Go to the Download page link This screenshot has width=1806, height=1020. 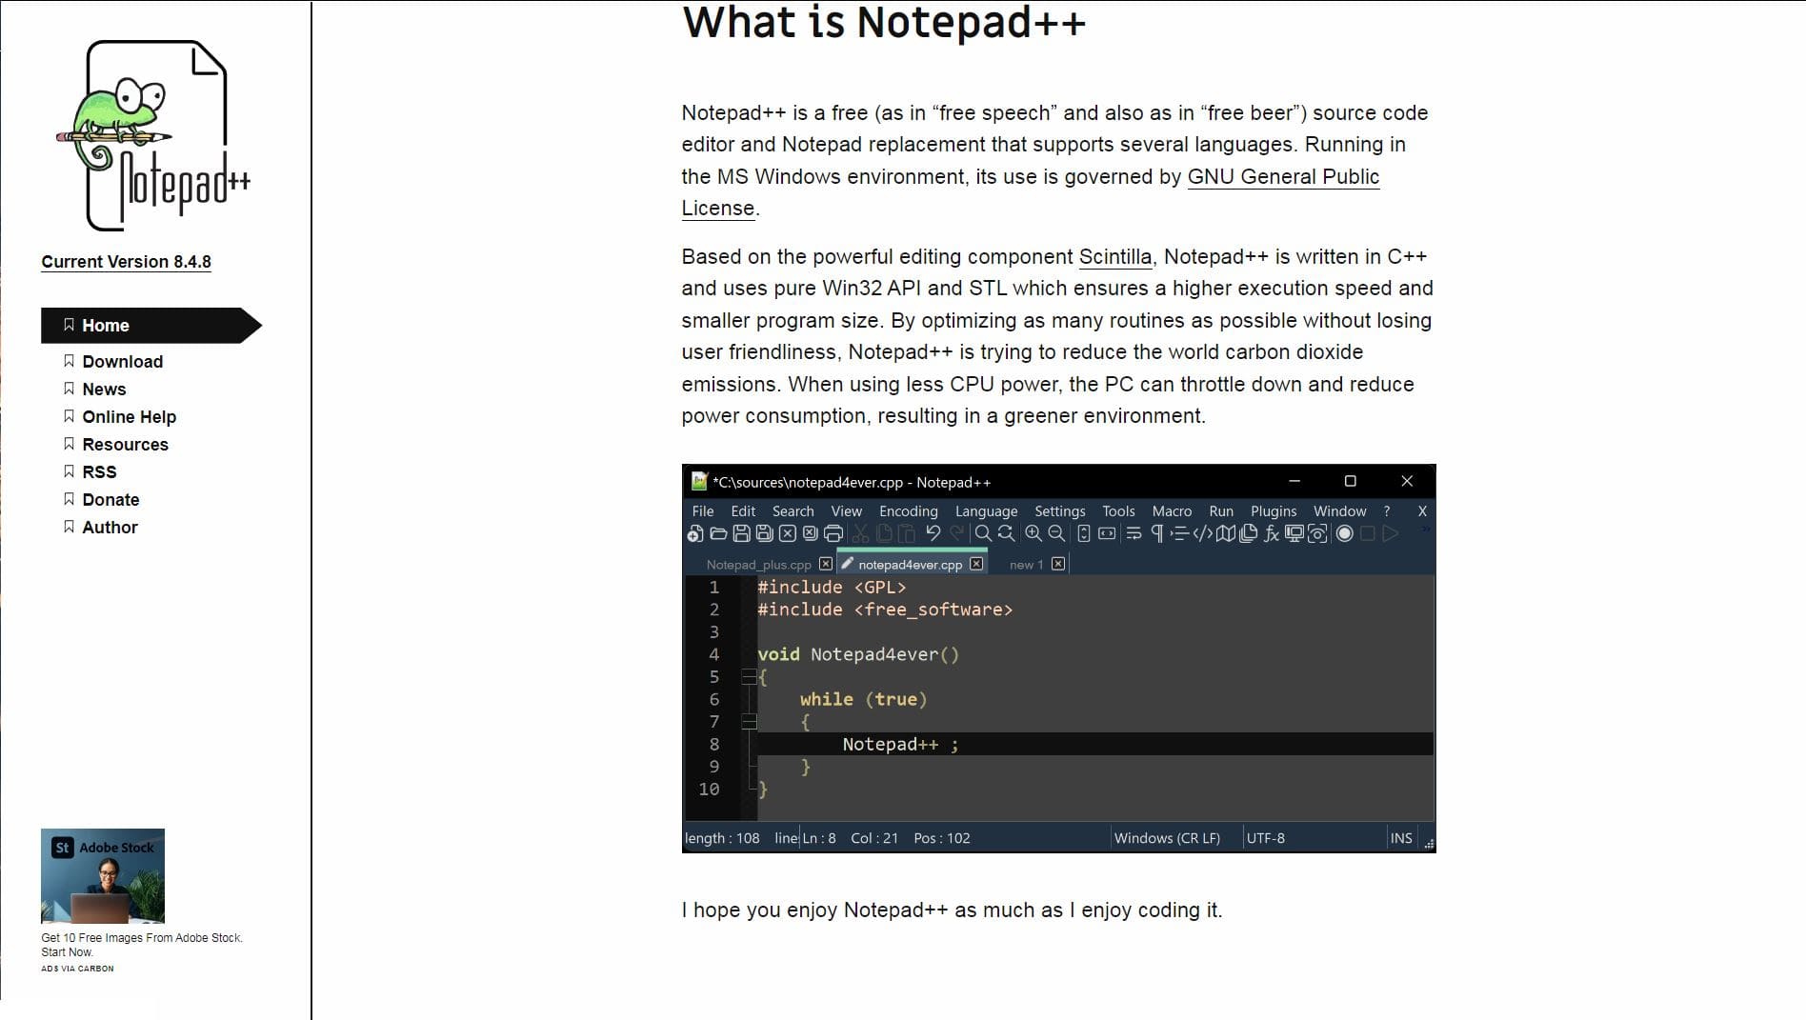(x=122, y=362)
